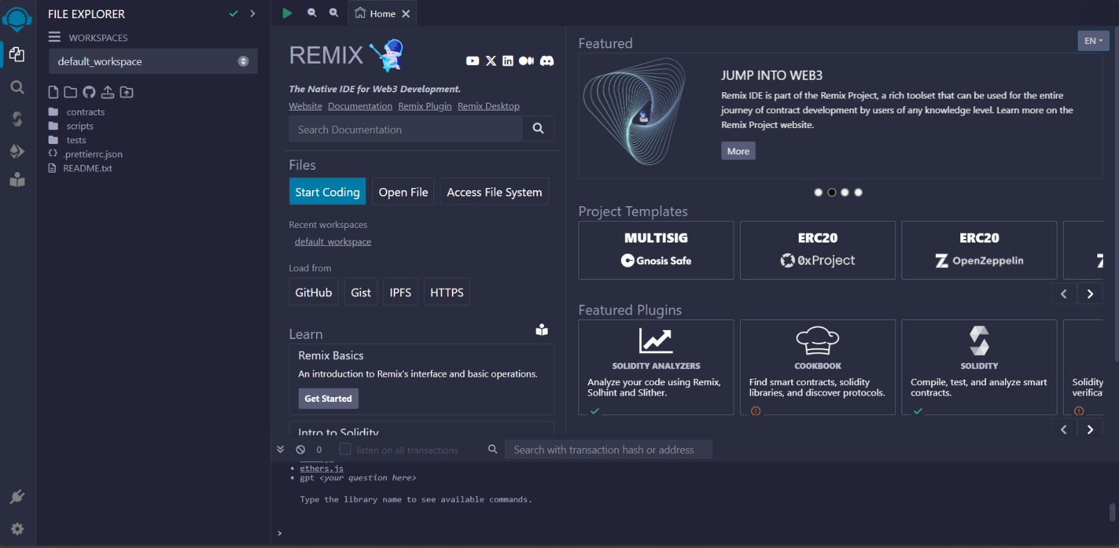Open the EN language dropdown
1119x548 pixels.
tap(1093, 41)
